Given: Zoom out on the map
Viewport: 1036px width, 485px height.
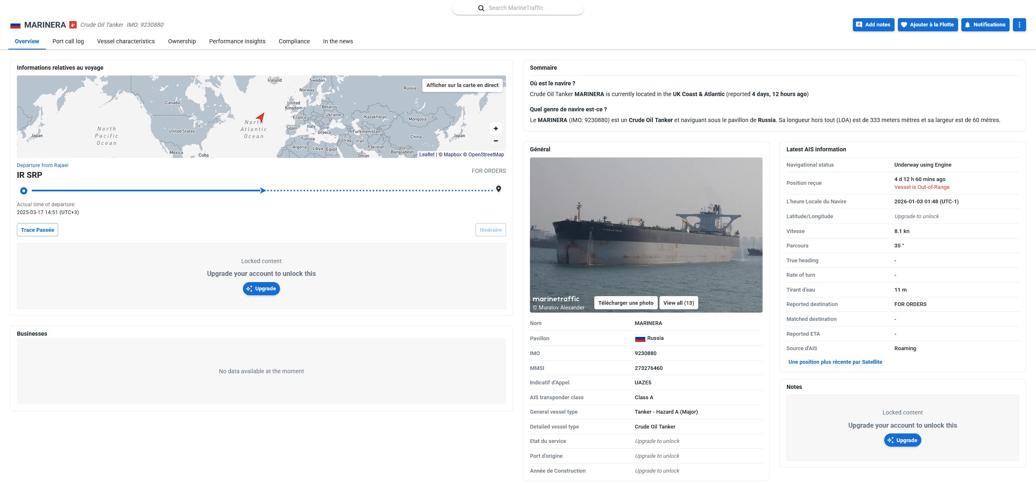Looking at the screenshot, I should pyautogui.click(x=496, y=141).
